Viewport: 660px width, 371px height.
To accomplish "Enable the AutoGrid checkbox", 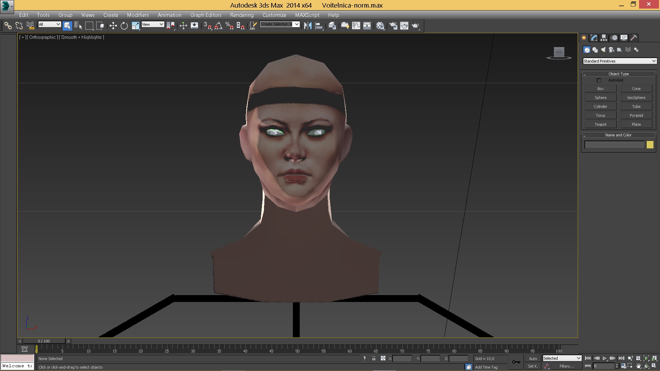I will [599, 80].
